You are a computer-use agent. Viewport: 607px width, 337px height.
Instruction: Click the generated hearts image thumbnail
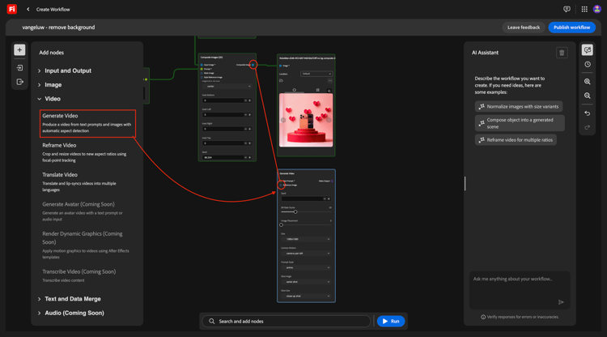[x=306, y=120]
